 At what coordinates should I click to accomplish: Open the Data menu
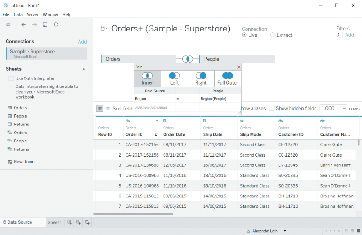[18, 14]
